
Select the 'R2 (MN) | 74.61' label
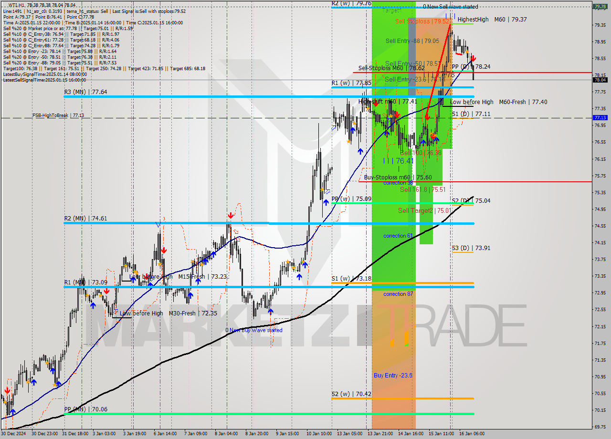point(86,219)
